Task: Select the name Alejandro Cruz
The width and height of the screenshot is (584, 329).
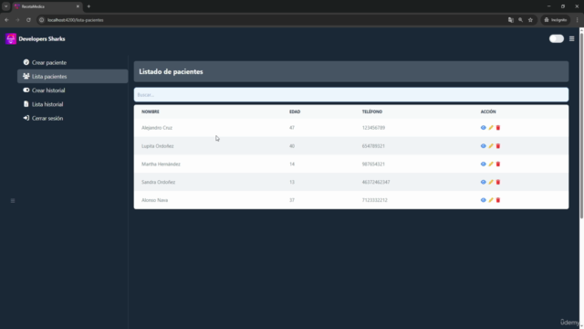Action: click(x=157, y=128)
